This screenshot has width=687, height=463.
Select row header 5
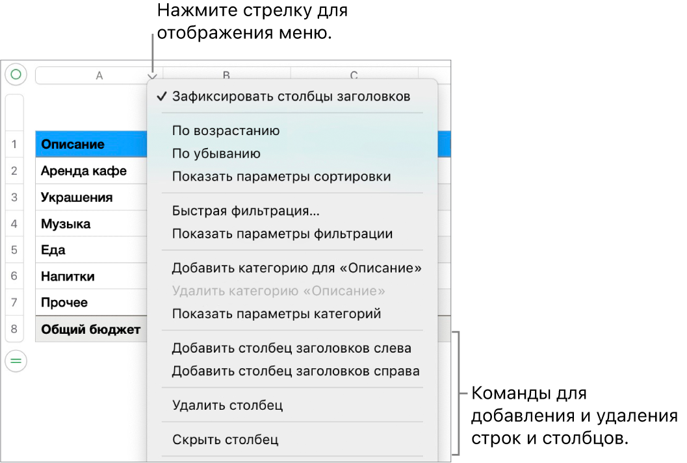14,250
